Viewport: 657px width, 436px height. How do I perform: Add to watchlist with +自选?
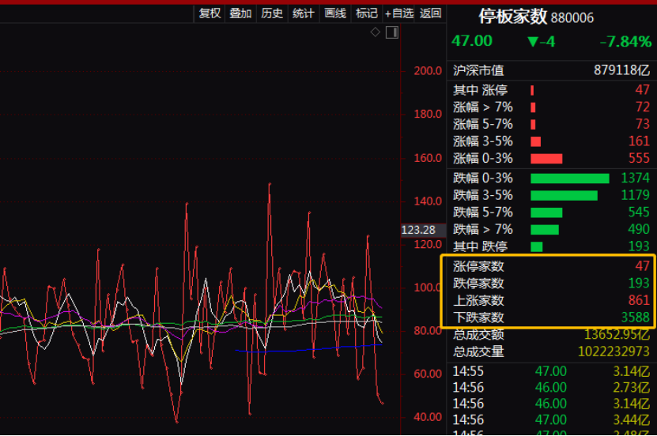coord(399,13)
